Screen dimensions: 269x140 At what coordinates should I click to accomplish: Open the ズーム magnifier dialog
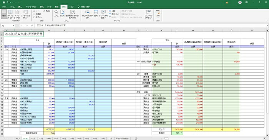pos(56,13)
